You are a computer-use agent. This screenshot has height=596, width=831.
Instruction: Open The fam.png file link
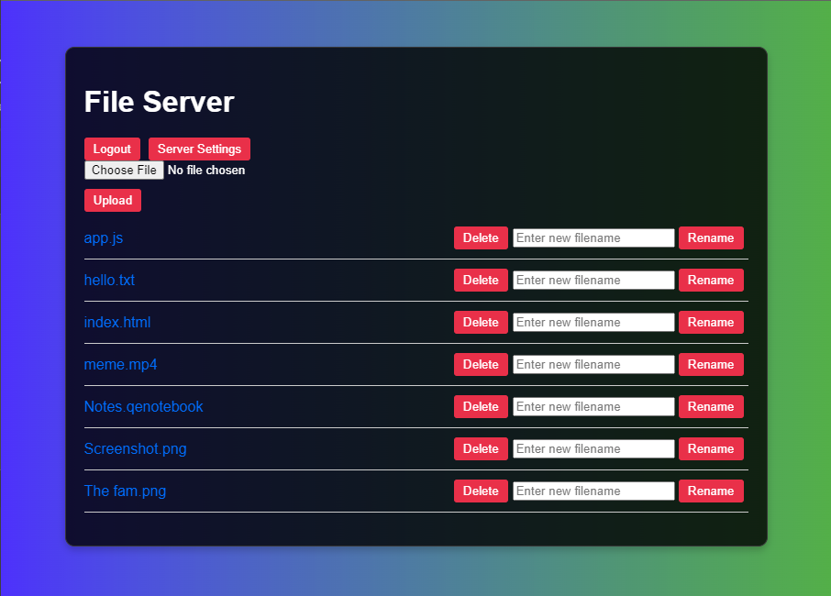click(125, 491)
